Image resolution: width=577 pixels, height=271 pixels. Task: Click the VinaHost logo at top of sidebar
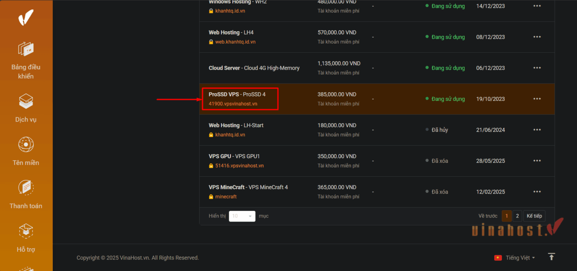click(x=26, y=17)
